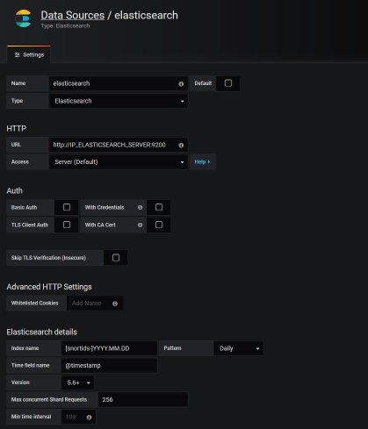Click the URL input field

119,145
